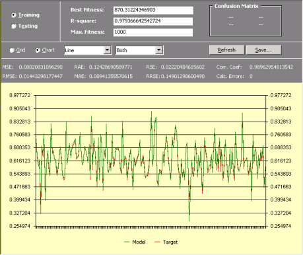The image size is (303, 255).
Task: Click the right axis label 0.616123
Action: [x=281, y=161]
